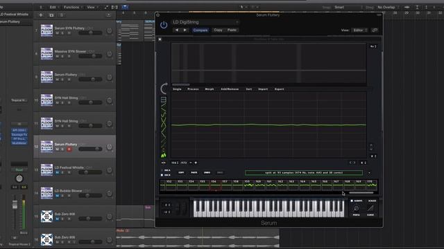Click the PASTE button under the waveform

click(x=194, y=172)
